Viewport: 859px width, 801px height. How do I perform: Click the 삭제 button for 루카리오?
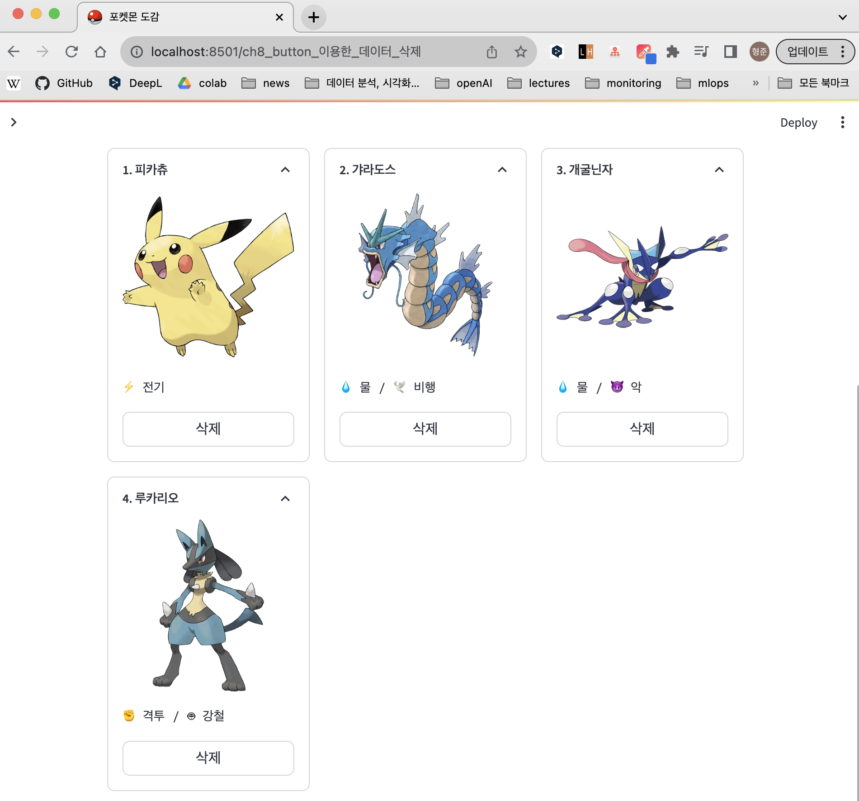208,758
